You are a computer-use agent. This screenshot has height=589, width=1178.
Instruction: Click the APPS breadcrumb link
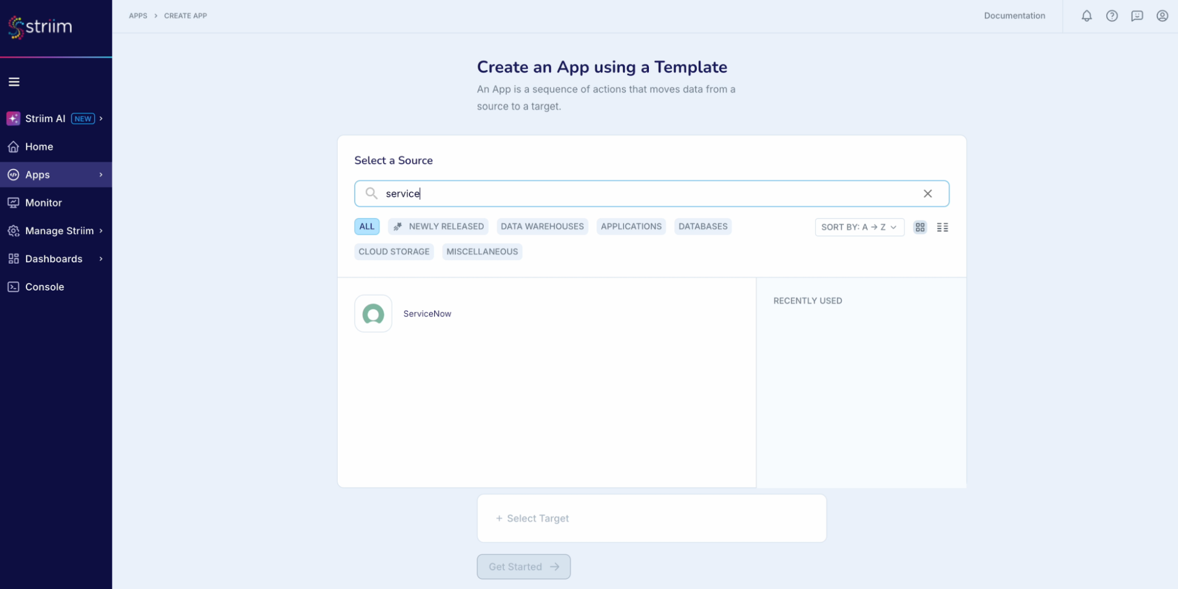(138, 16)
